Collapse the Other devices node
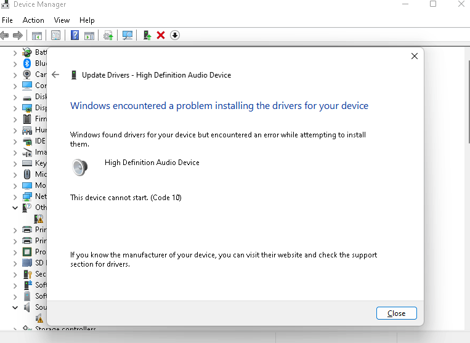Viewport: 470px width, 343px height. [15, 208]
